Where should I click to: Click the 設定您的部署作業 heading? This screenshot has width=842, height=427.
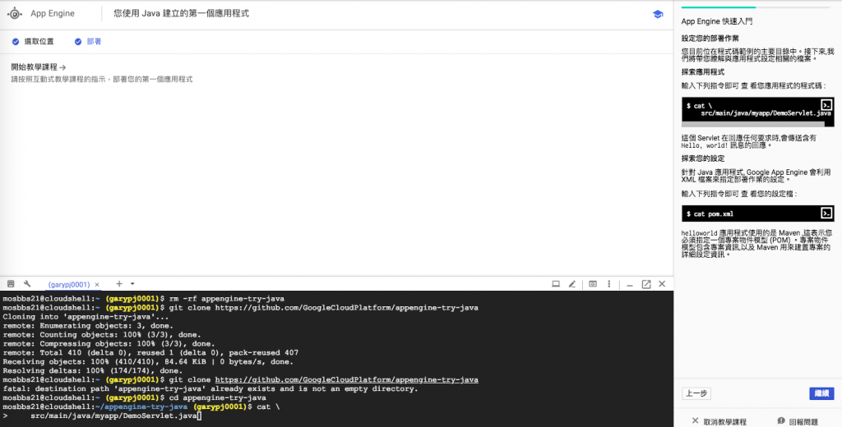coord(710,39)
